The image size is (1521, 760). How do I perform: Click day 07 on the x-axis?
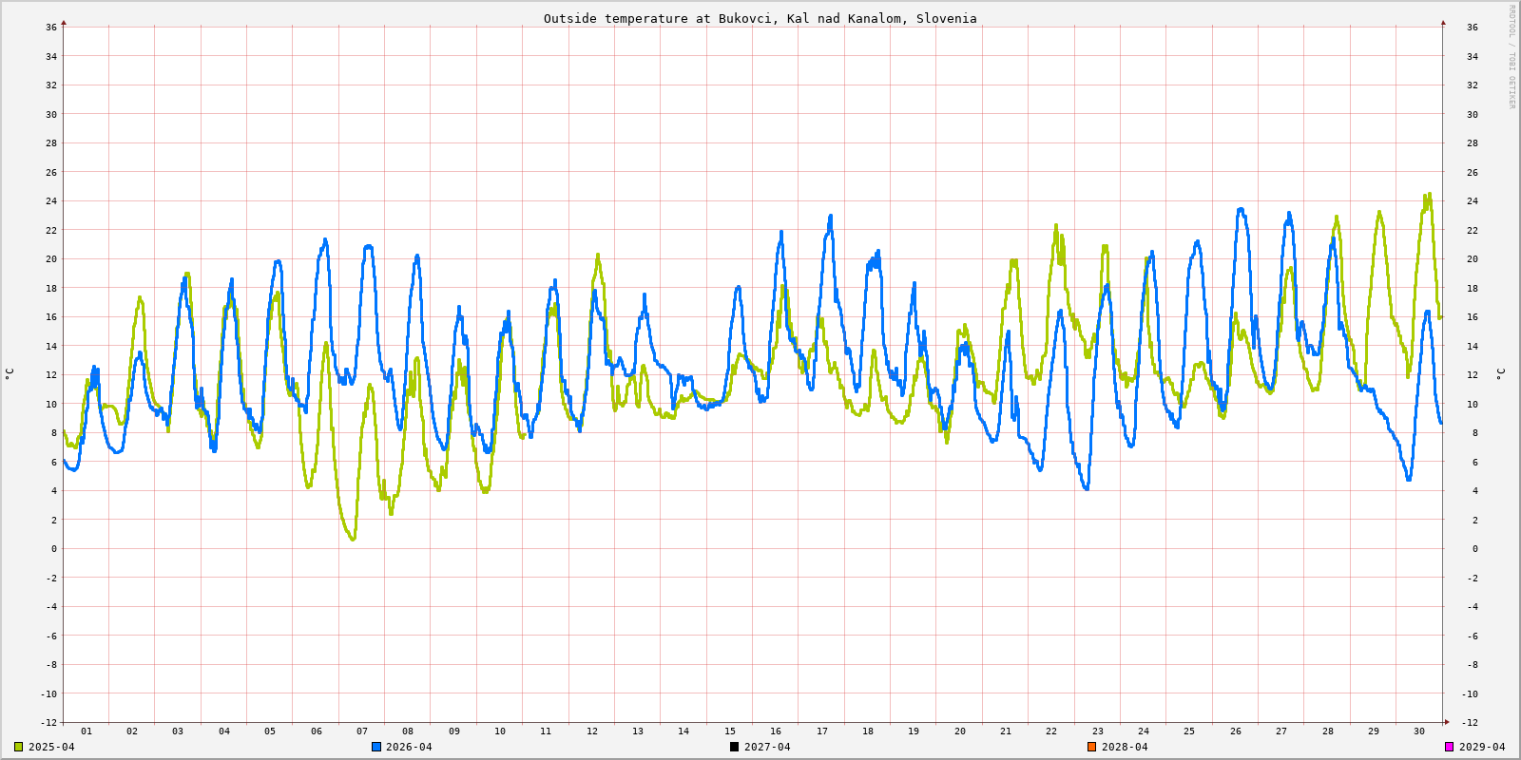tap(362, 731)
